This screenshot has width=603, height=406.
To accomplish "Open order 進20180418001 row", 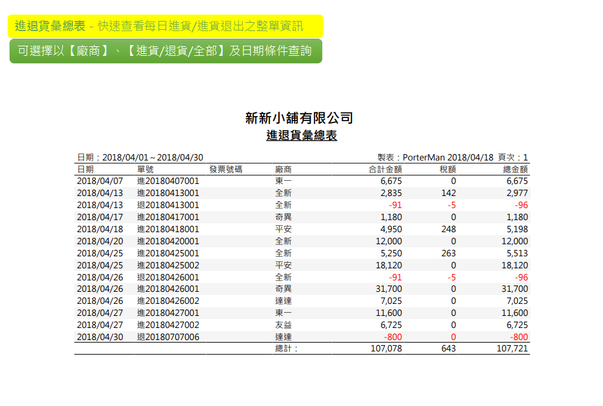I will coord(168,229).
